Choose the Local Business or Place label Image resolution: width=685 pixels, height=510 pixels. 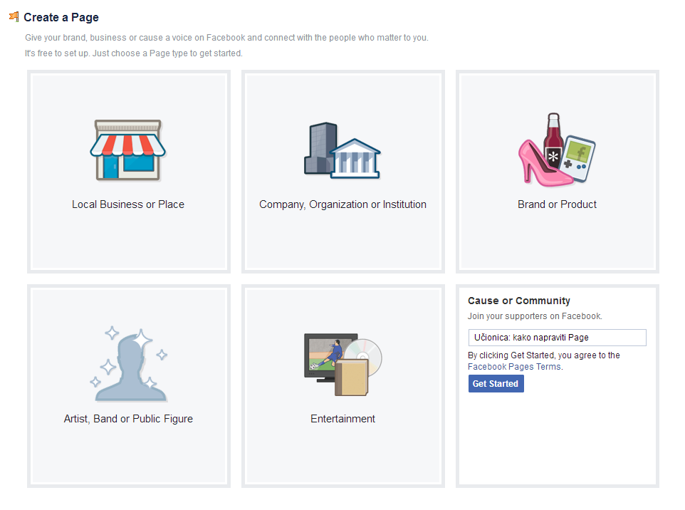pos(128,204)
